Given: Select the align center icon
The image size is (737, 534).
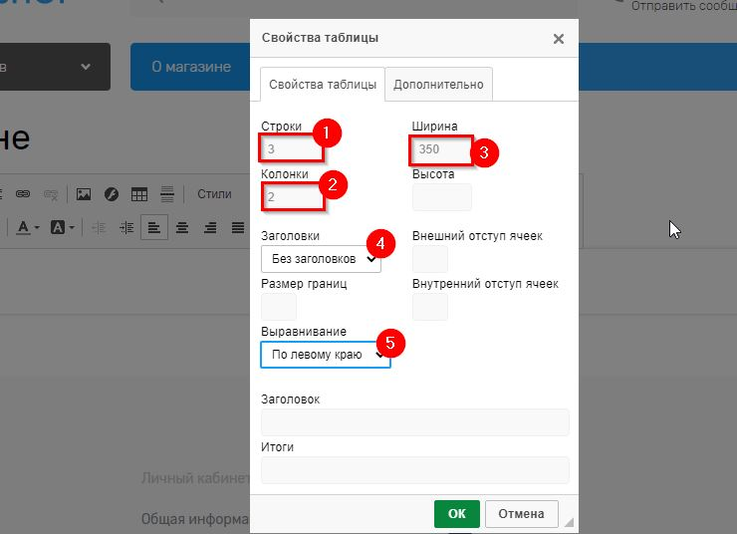Looking at the screenshot, I should 182,227.
